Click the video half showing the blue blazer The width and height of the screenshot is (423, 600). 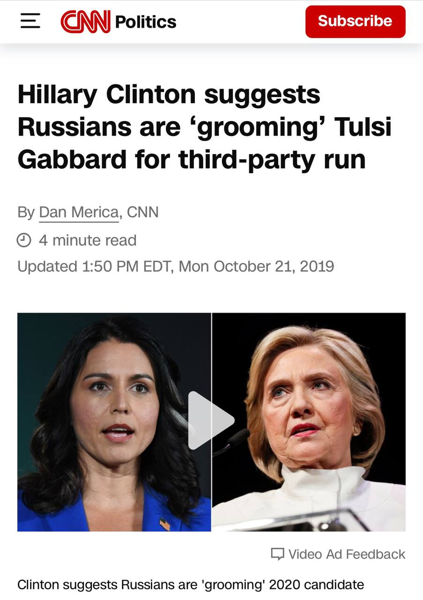[x=114, y=422]
